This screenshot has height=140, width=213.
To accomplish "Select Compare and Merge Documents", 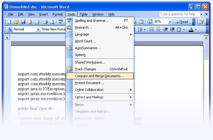I will [100, 76].
